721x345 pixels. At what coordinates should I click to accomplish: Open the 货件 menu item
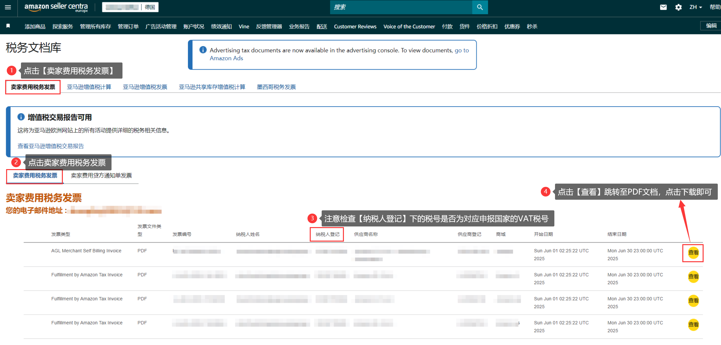click(464, 26)
